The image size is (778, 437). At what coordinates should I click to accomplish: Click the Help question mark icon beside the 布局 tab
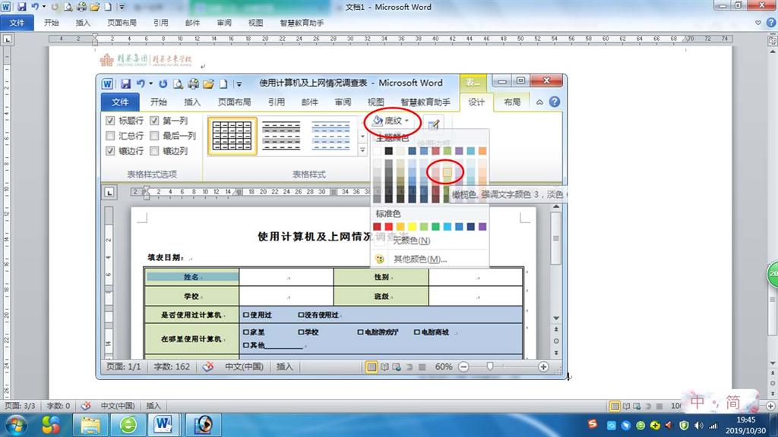click(x=555, y=102)
